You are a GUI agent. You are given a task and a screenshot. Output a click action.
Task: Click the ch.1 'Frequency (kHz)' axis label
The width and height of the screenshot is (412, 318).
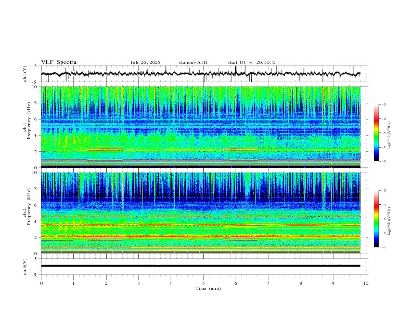pos(29,121)
